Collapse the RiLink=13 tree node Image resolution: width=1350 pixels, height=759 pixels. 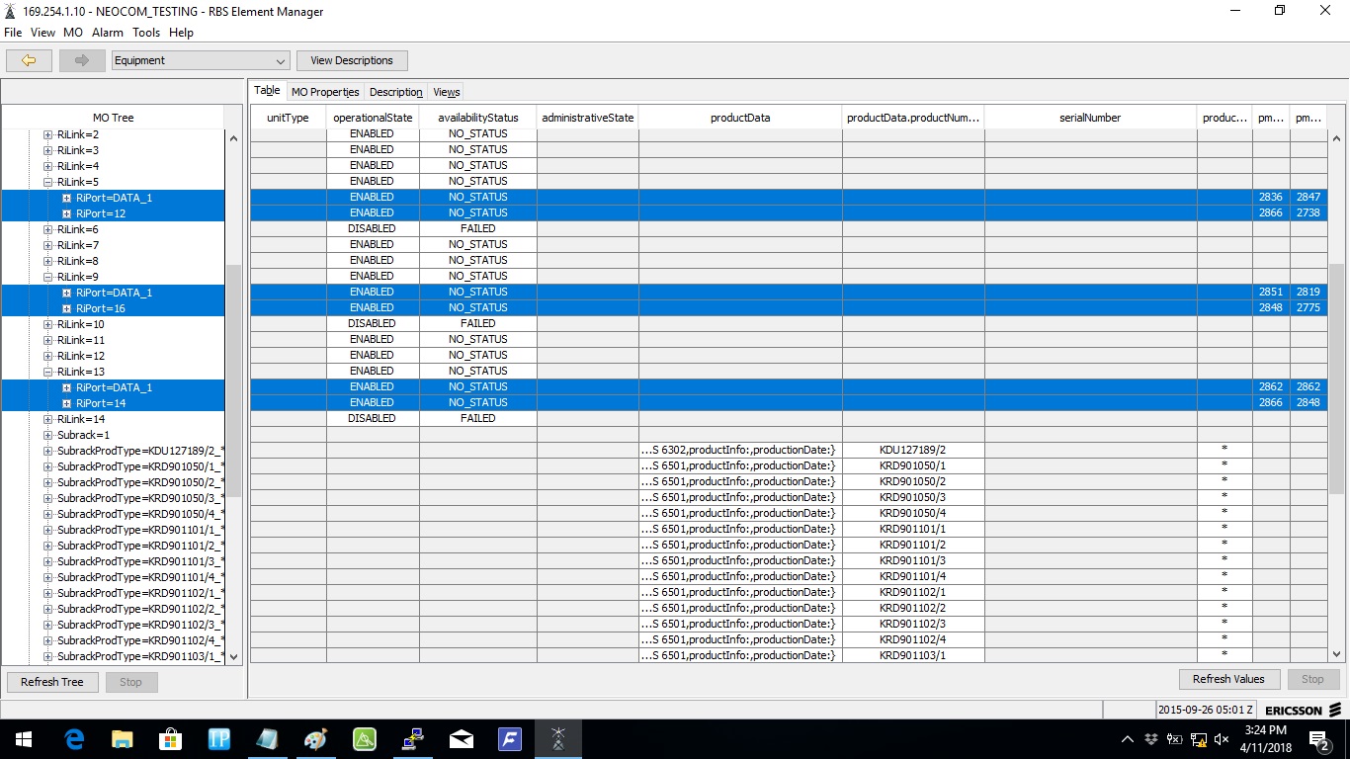click(x=47, y=372)
